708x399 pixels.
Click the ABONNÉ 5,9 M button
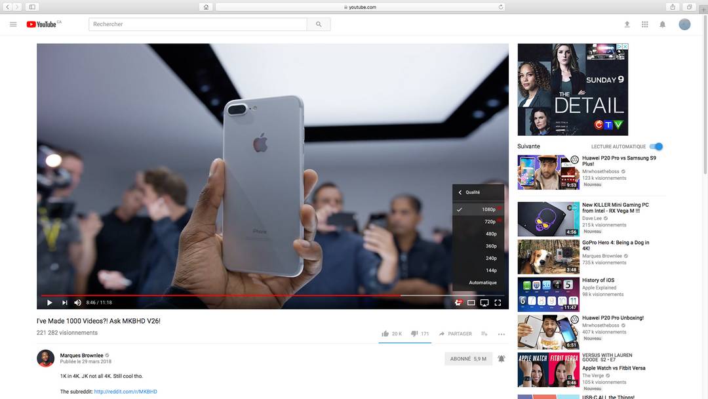(468, 359)
